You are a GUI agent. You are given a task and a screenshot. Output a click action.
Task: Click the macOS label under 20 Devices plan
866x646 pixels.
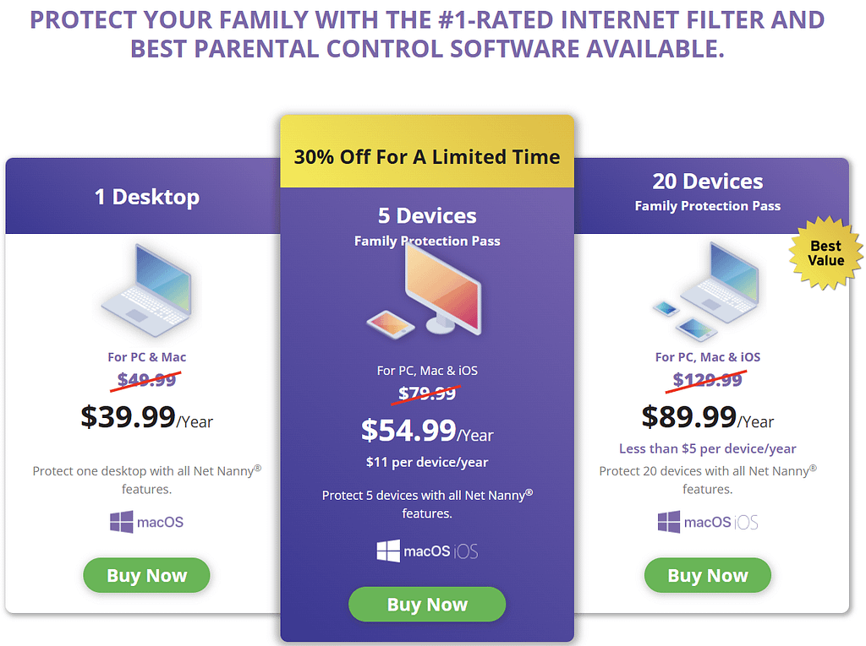(706, 522)
